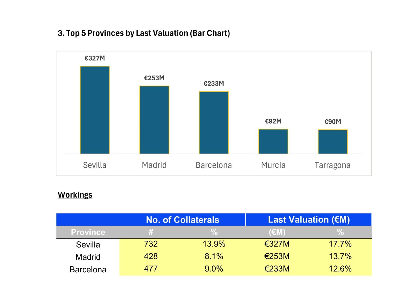This screenshot has width=416, height=294.
Task: Select the Last Valuation (€M) header cell
Action: 309,220
